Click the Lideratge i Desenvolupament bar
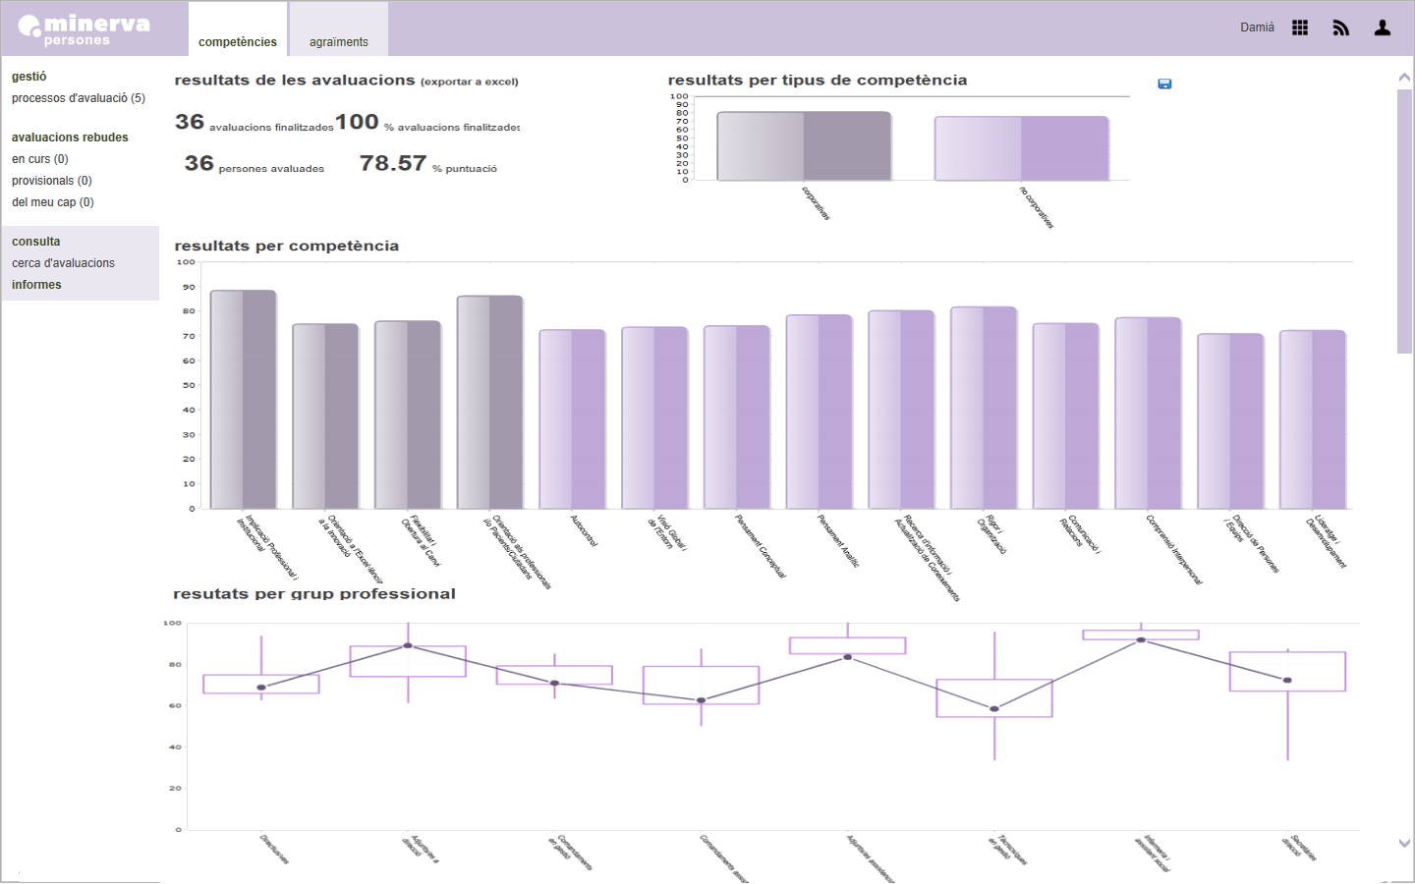1415x884 pixels. 1313,419
